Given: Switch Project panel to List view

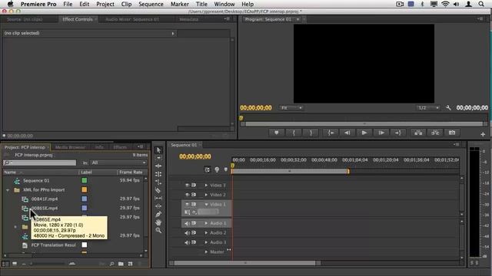Looking at the screenshot, I should pyautogui.click(x=5, y=264).
